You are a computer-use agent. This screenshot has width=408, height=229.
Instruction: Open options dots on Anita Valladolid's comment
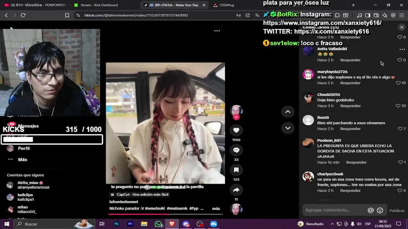402,49
